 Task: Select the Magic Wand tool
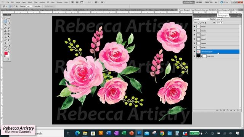9,22
